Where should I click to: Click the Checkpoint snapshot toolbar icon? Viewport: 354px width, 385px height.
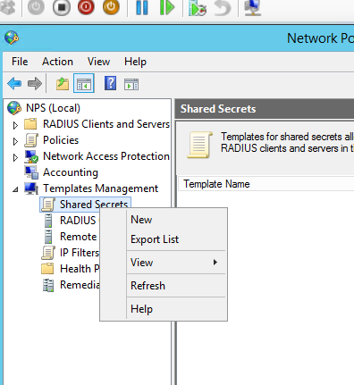(x=198, y=8)
